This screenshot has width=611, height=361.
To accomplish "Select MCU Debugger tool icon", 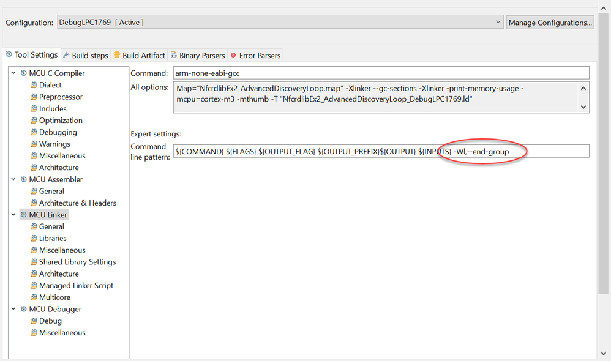I will [x=24, y=309].
